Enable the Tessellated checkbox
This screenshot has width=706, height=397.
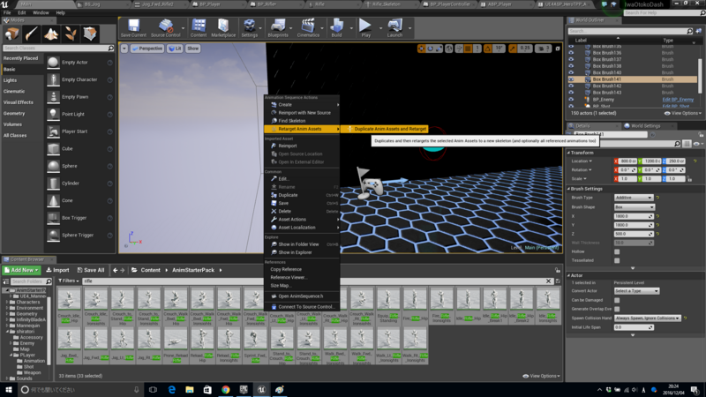[x=617, y=260]
